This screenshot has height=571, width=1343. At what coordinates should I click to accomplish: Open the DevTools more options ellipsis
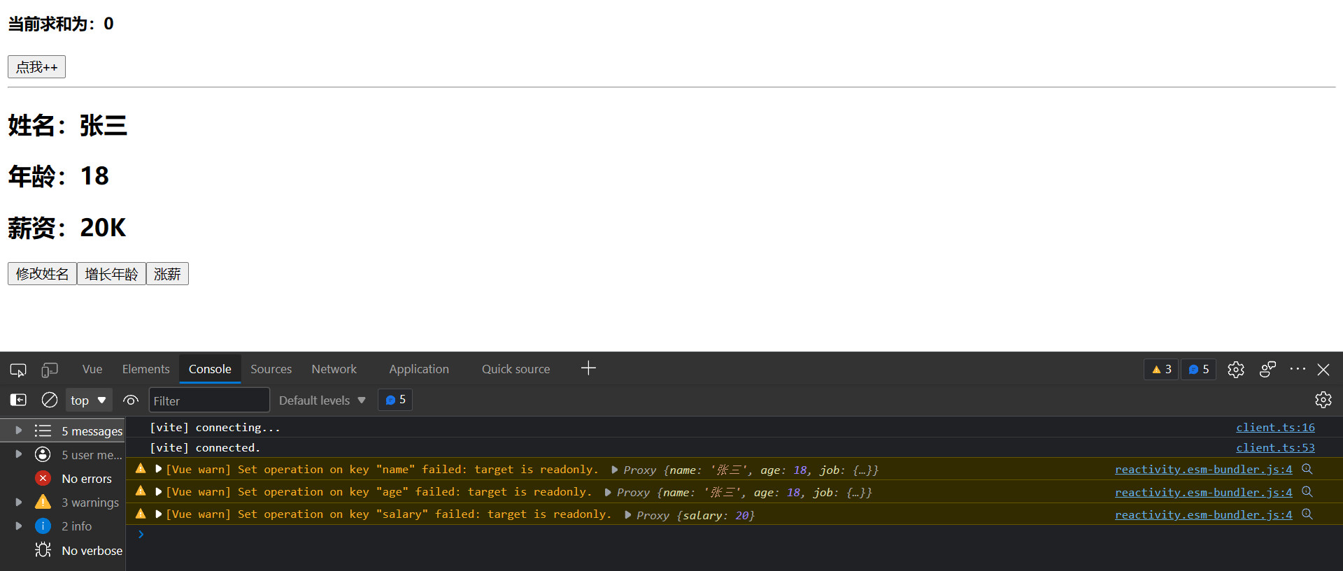[x=1298, y=369]
